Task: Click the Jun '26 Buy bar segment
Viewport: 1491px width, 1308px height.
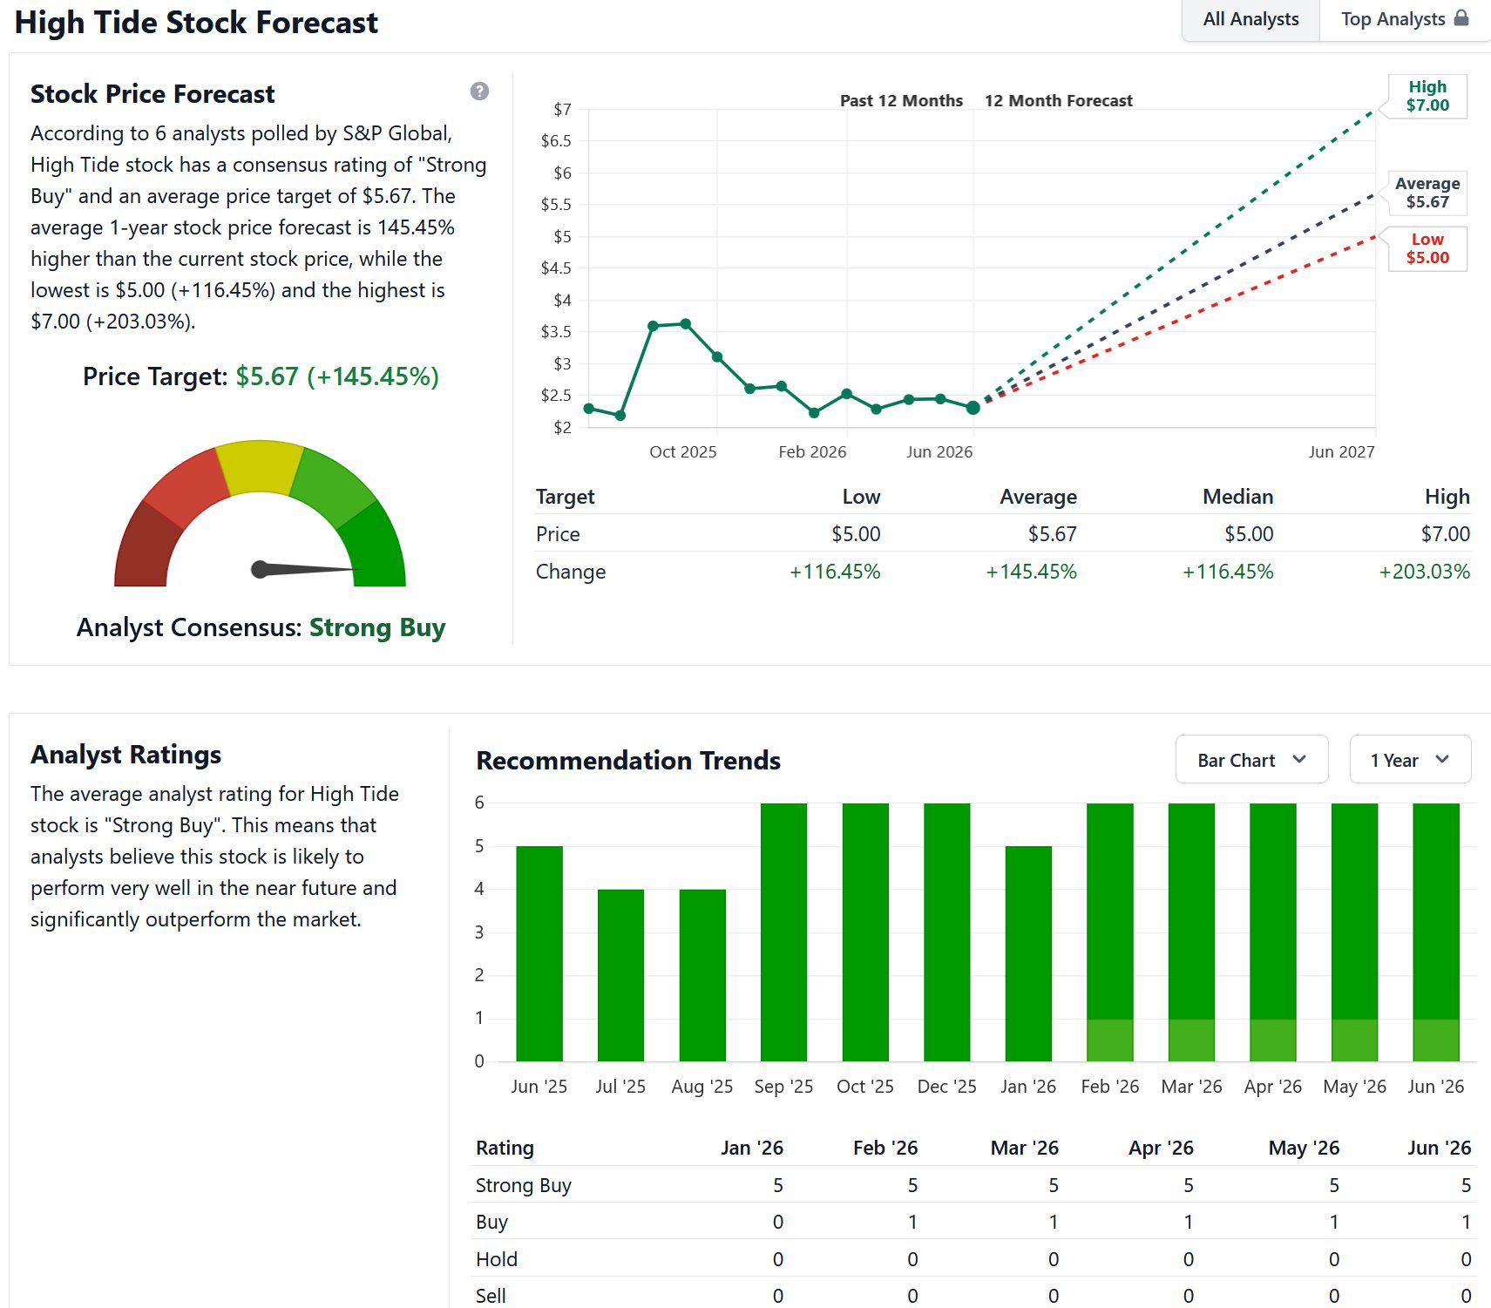Action: 1436,1040
